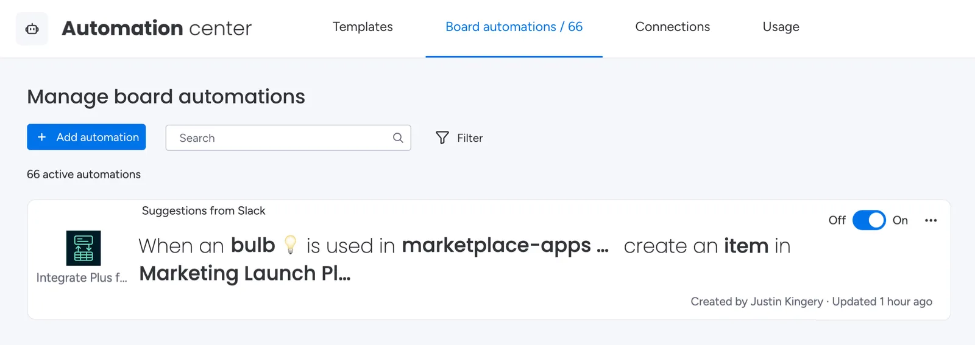Focus the Search automations field
This screenshot has width=975, height=345.
coord(288,138)
